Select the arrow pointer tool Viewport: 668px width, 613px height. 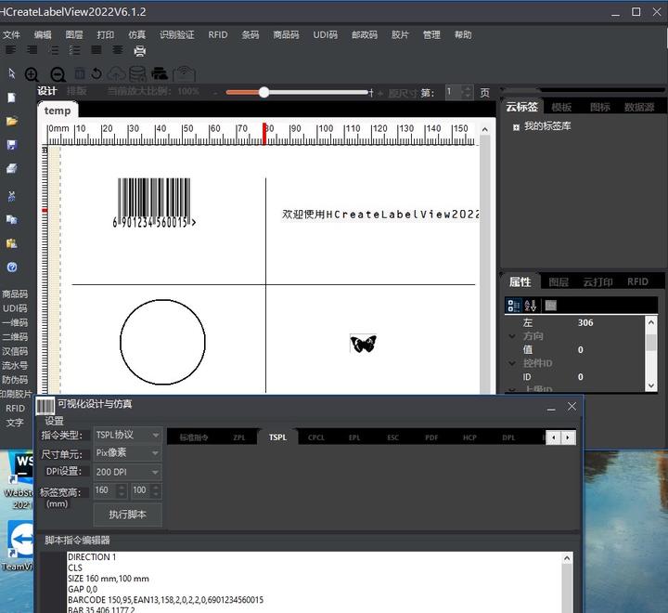(12, 72)
